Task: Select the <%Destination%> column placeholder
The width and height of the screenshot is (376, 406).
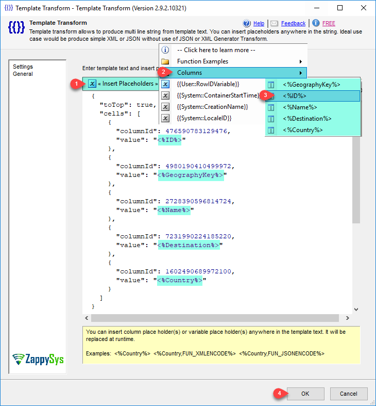Action: pyautogui.click(x=313, y=119)
